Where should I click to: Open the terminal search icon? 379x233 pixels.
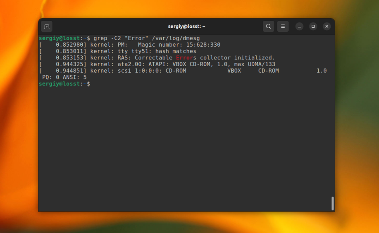268,26
